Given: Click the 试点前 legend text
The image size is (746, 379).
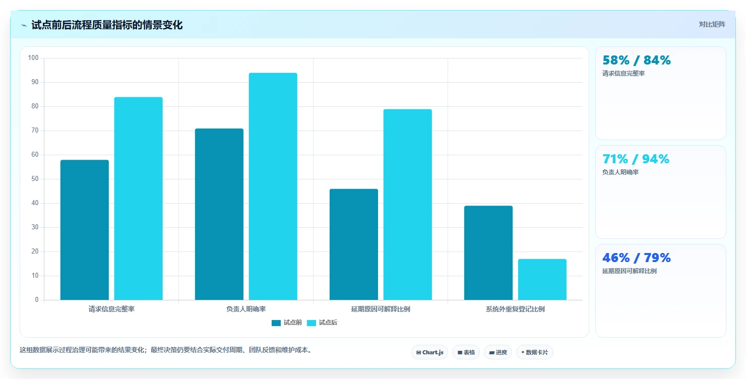Looking at the screenshot, I should [x=292, y=323].
